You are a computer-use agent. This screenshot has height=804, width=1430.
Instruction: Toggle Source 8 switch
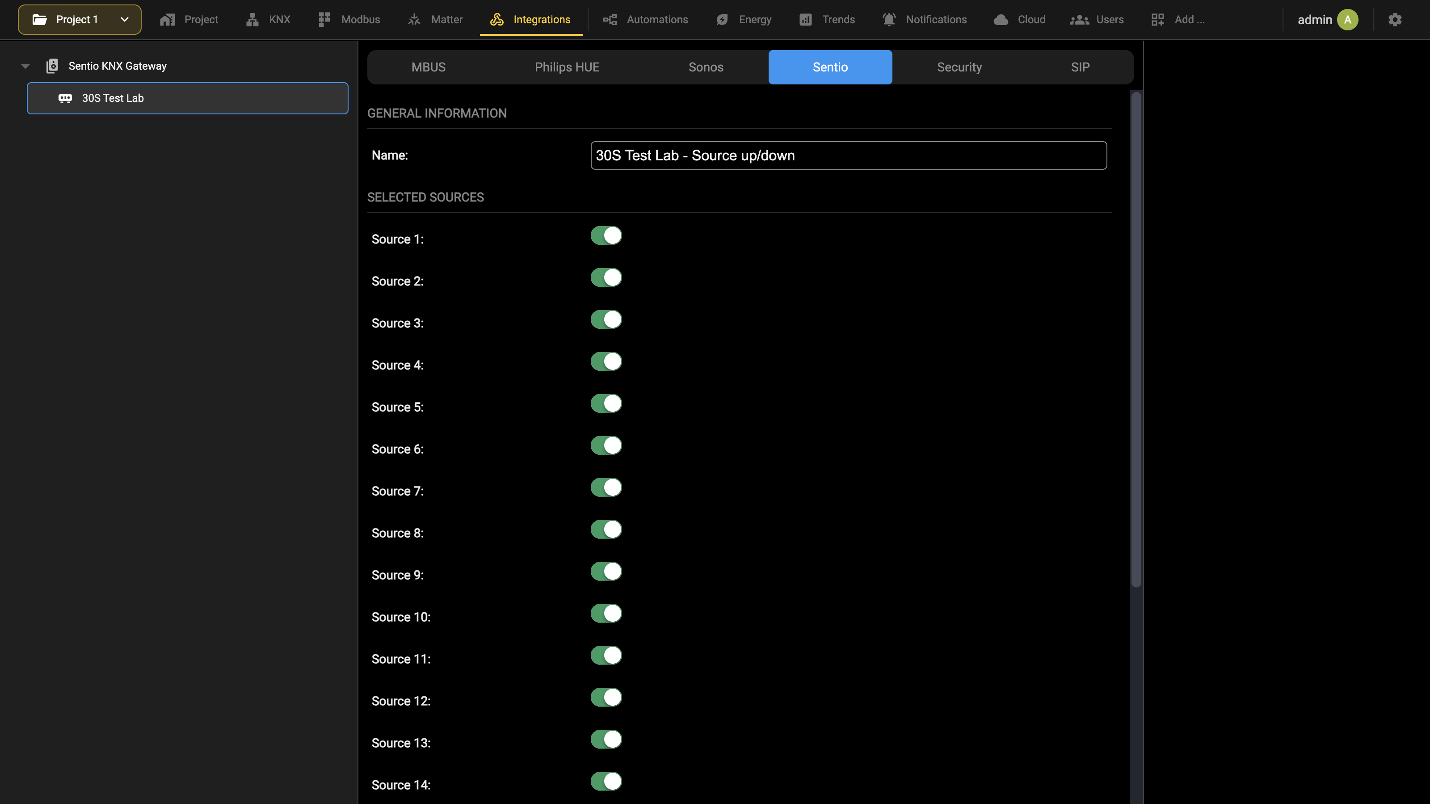[606, 529]
